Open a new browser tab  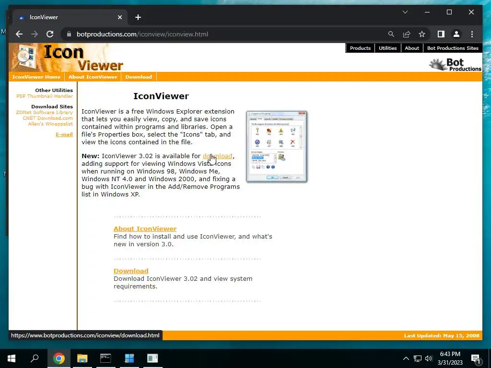pyautogui.click(x=138, y=17)
